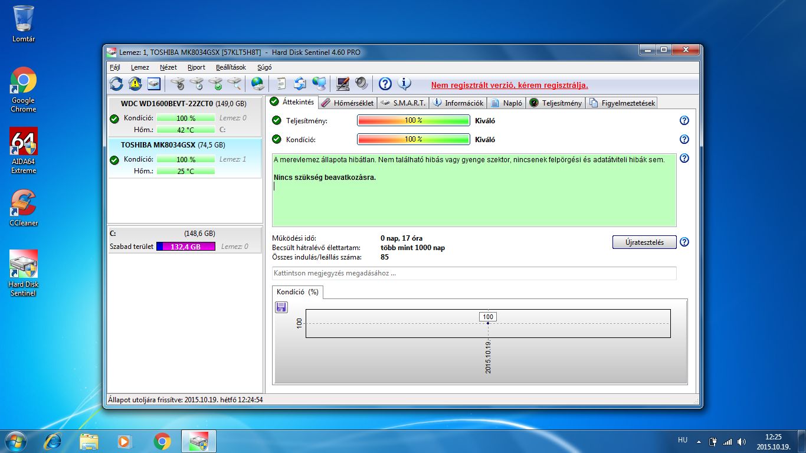Image resolution: width=806 pixels, height=453 pixels.
Task: Switch to the Hőmérséklet tab
Action: pos(348,103)
